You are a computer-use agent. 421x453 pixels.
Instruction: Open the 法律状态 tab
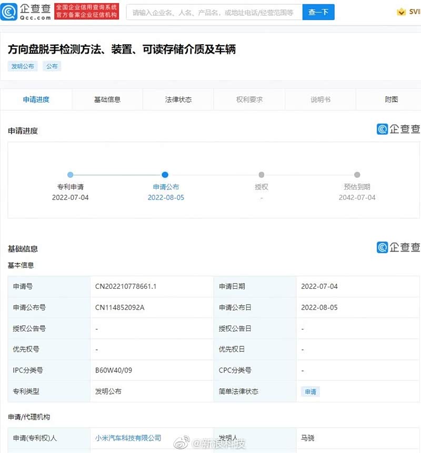[178, 99]
